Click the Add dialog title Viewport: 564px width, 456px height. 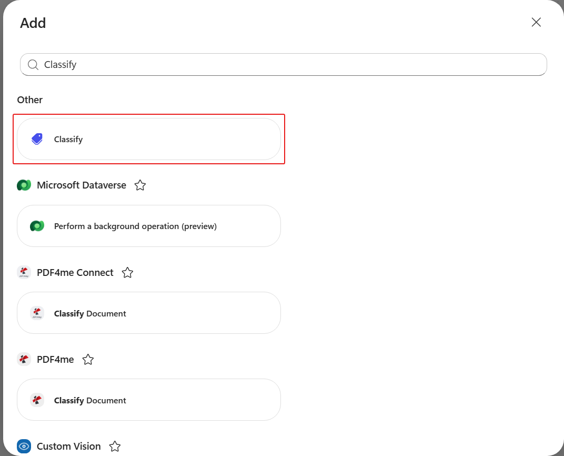(33, 23)
